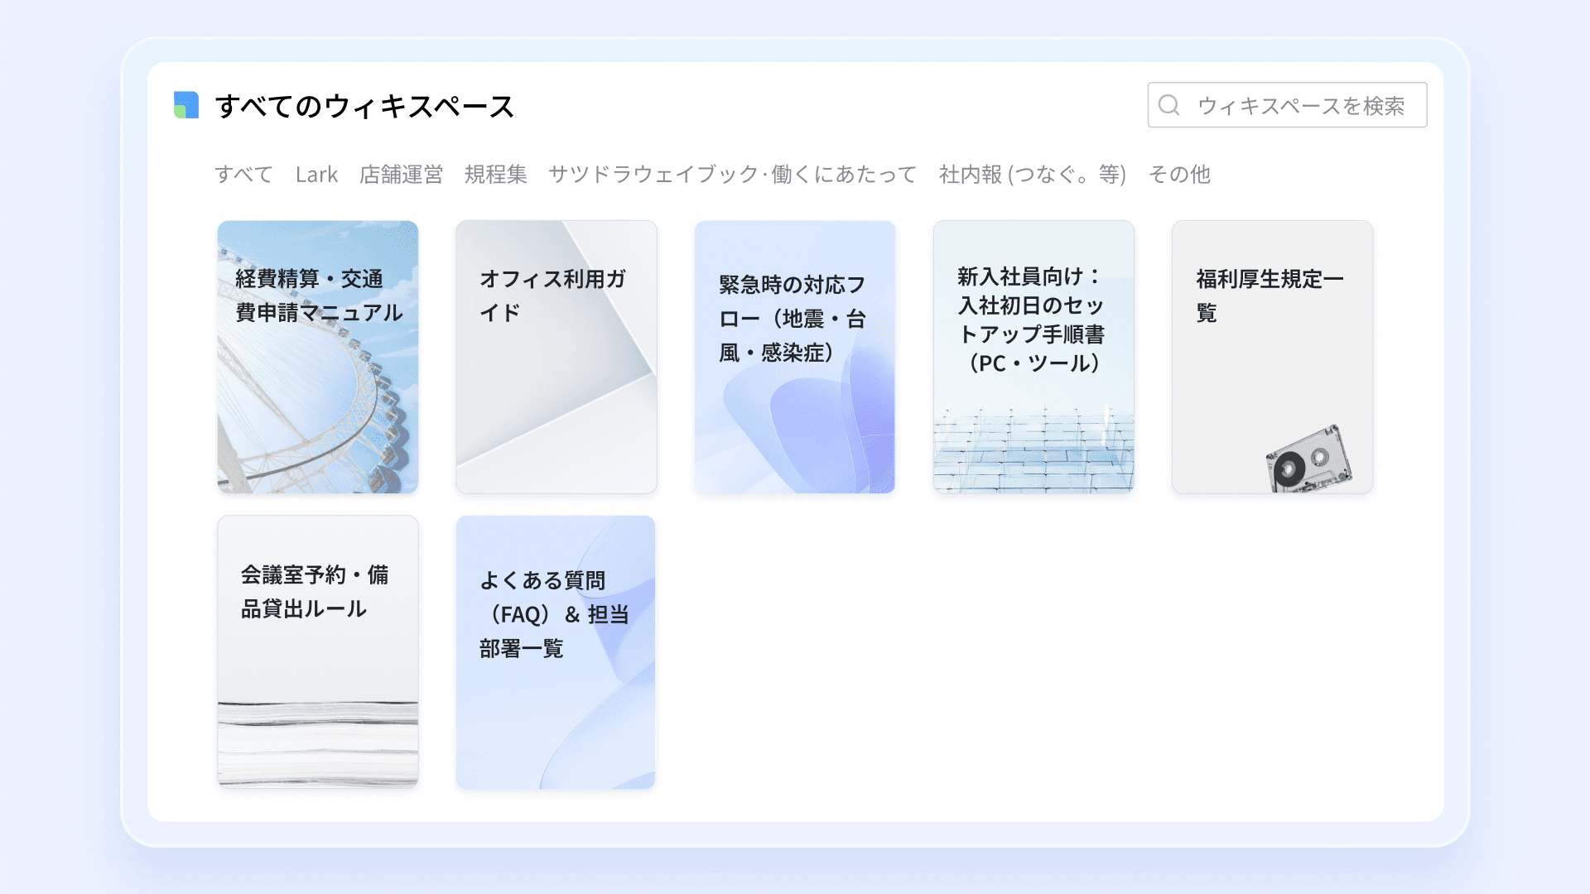The width and height of the screenshot is (1590, 894).
Task: Select the その他 category tab
Action: point(1178,175)
